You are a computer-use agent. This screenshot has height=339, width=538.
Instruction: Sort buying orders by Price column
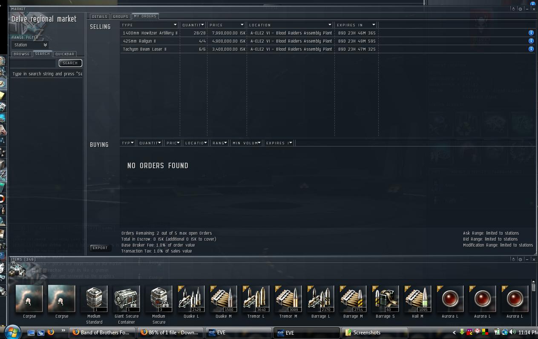point(172,143)
